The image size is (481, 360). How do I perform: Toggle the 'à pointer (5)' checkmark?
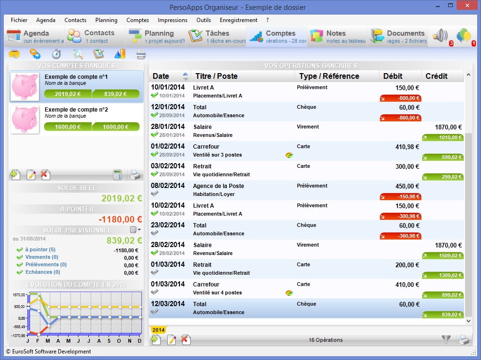point(19,250)
